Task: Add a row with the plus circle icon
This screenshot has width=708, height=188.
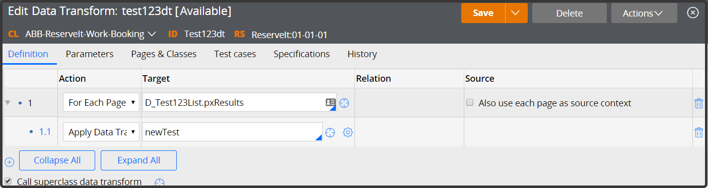Action: point(9,162)
